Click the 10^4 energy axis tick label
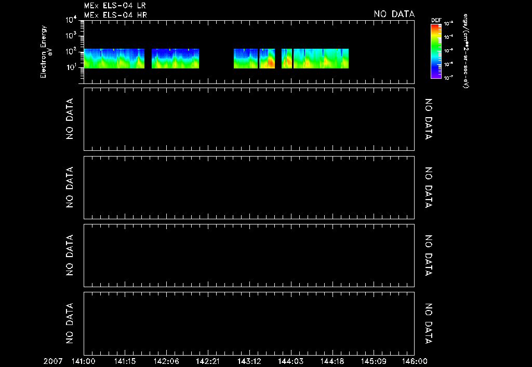 pos(71,20)
